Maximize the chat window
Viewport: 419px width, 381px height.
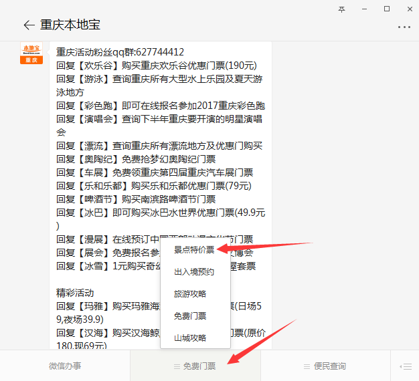[387, 9]
